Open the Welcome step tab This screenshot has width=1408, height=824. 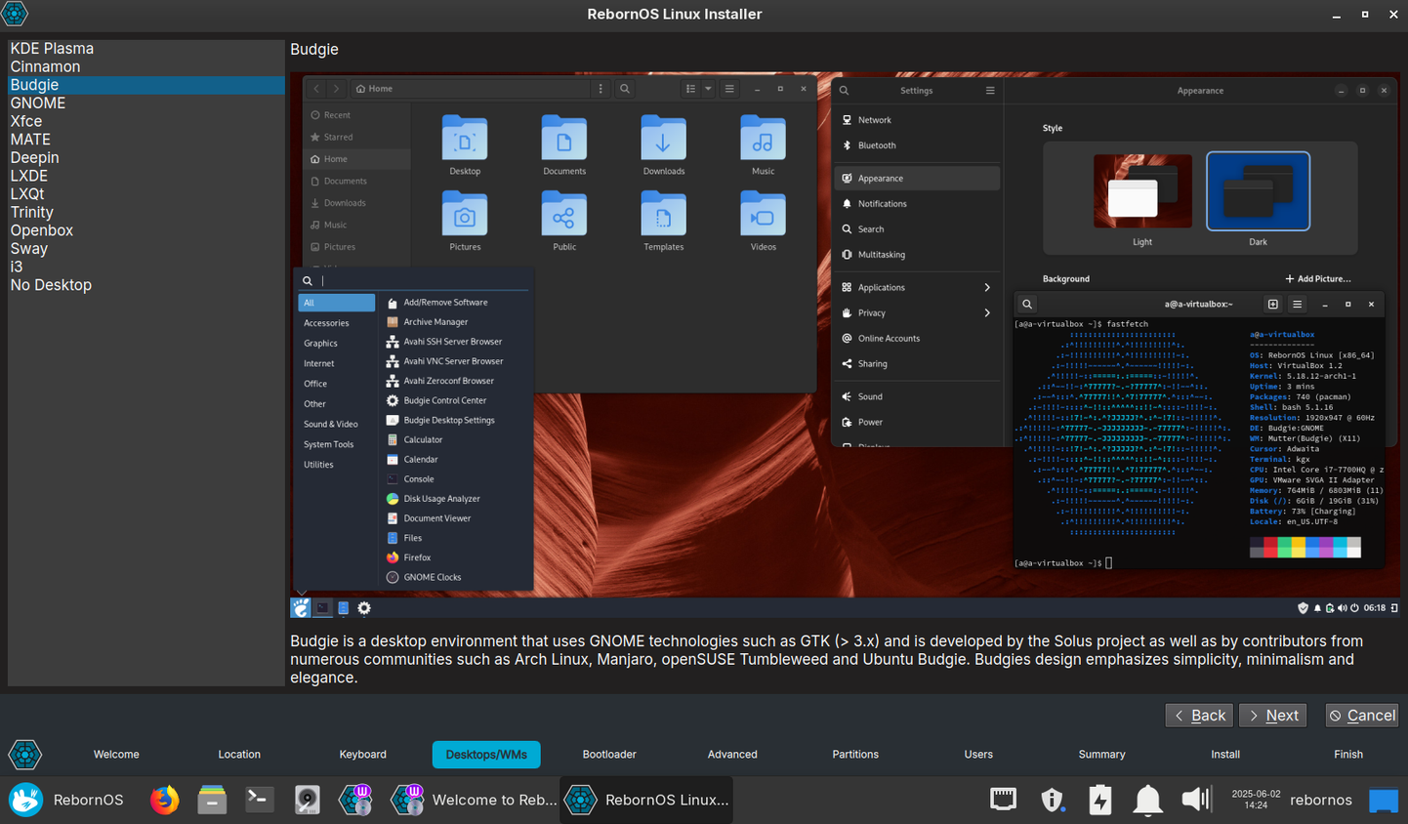[x=116, y=755]
